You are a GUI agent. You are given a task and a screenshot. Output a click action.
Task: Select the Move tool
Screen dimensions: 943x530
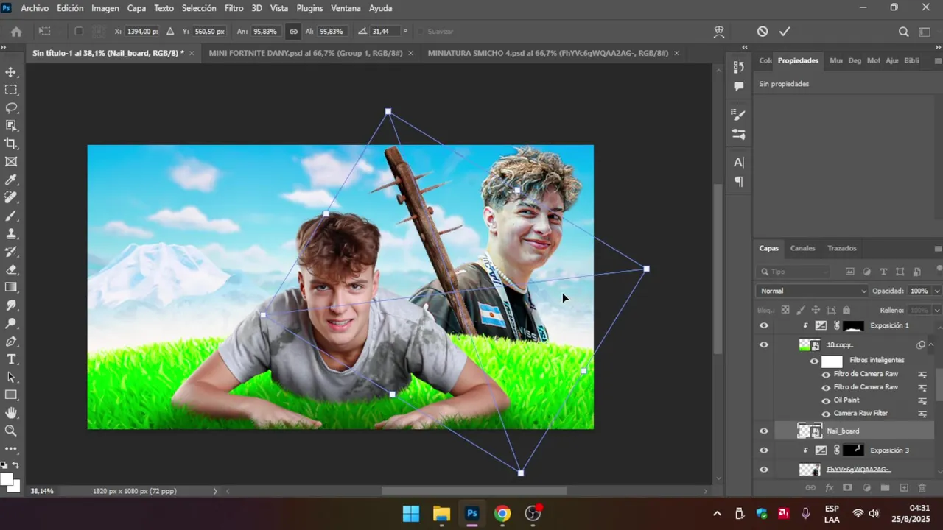(11, 72)
